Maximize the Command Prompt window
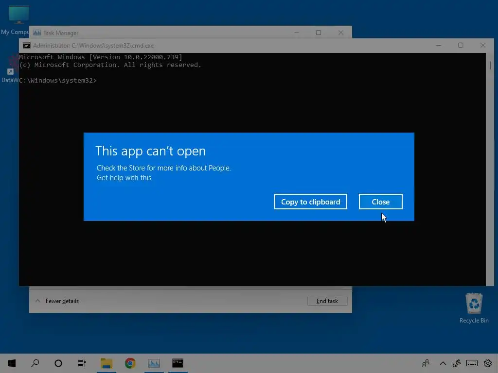This screenshot has width=498, height=373. [x=461, y=45]
